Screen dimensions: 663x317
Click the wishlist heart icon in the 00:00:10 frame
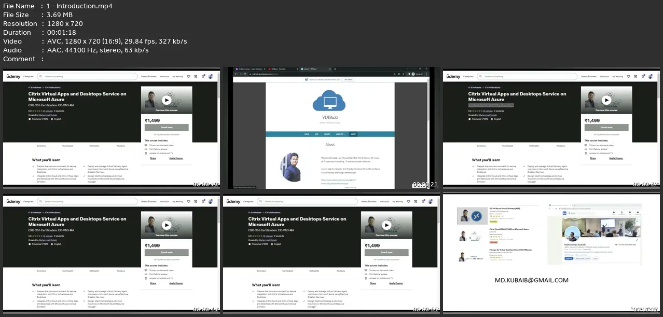189,76
